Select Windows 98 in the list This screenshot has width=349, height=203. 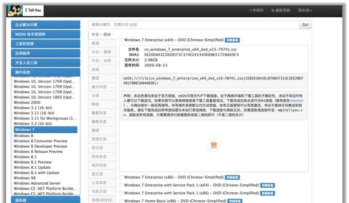(24, 178)
